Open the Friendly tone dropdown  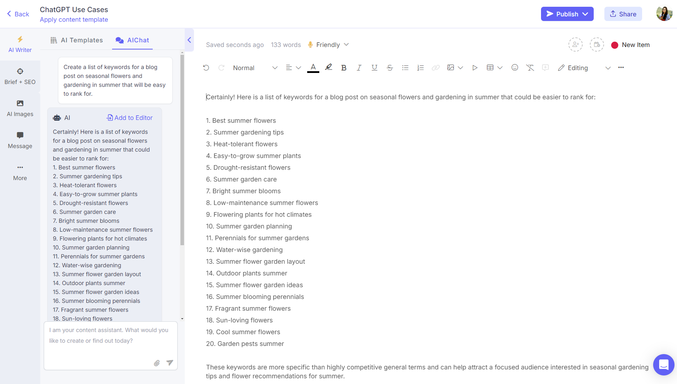click(x=328, y=44)
